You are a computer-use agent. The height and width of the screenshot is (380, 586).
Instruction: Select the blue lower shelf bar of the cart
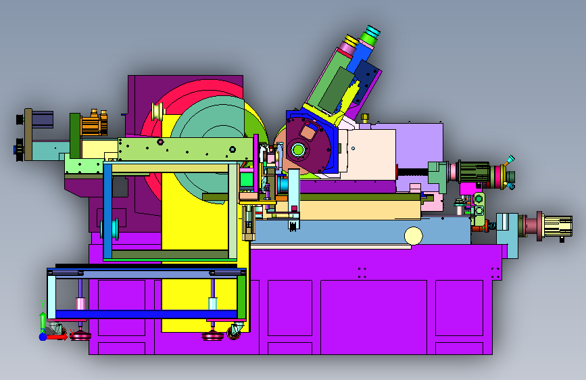(x=146, y=314)
